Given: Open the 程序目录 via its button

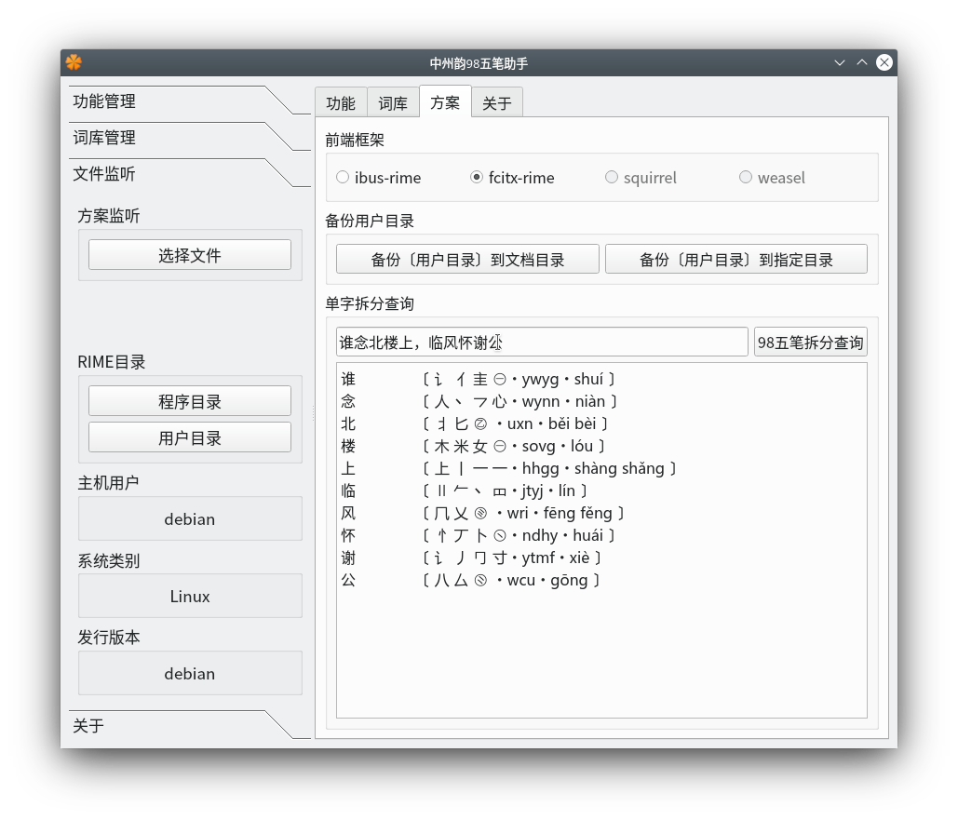Looking at the screenshot, I should [189, 400].
